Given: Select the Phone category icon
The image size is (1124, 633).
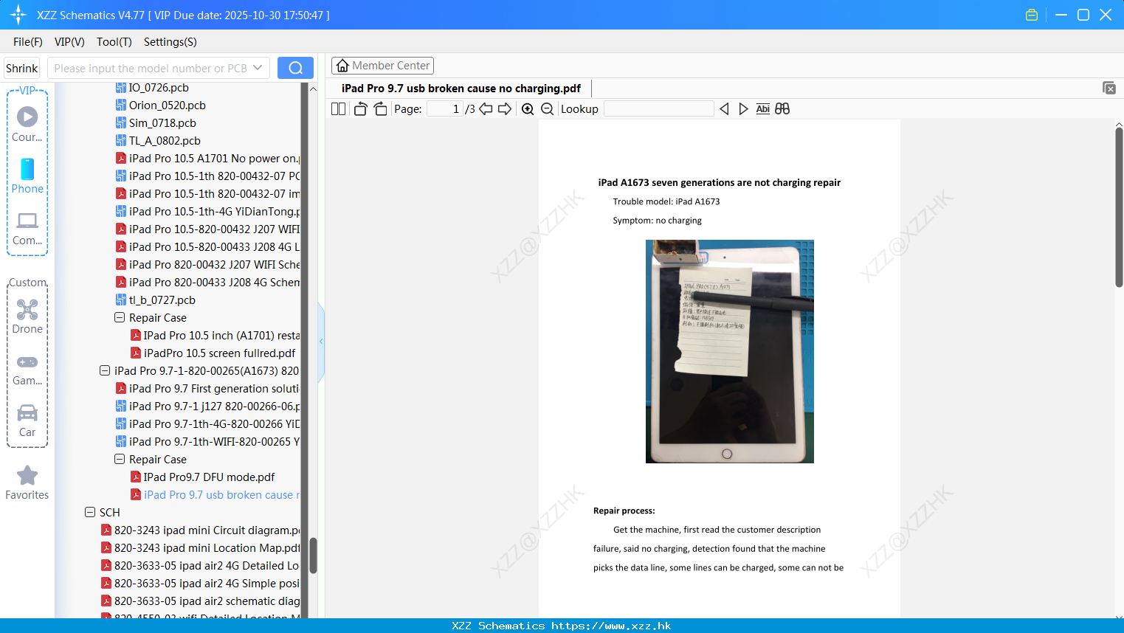Looking at the screenshot, I should click(27, 176).
